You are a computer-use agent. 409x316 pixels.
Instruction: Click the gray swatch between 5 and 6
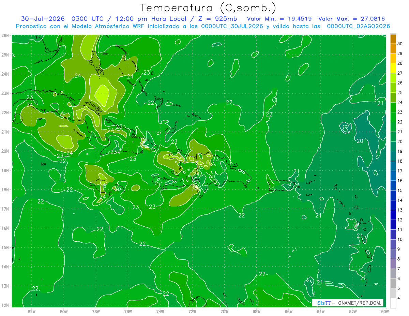click(393, 283)
